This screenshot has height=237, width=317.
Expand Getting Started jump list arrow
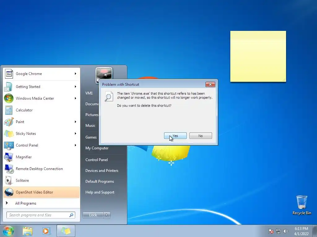pos(76,87)
